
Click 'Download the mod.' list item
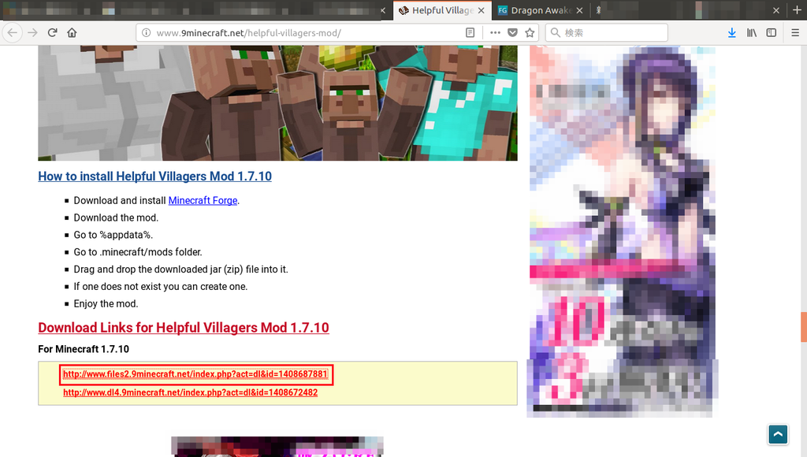point(116,217)
